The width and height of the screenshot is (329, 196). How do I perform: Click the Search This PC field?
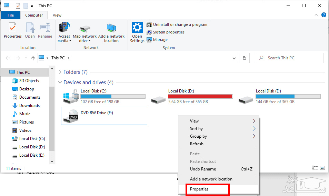[291, 58]
